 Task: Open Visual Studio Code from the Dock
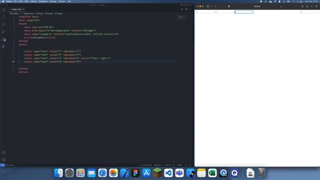click(168, 173)
